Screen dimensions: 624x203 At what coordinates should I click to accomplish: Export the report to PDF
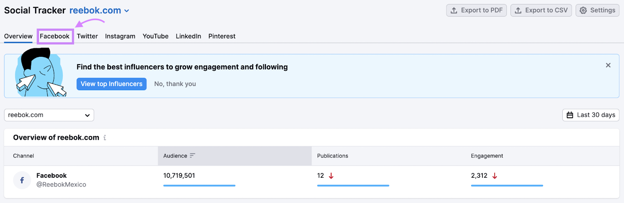click(x=476, y=10)
